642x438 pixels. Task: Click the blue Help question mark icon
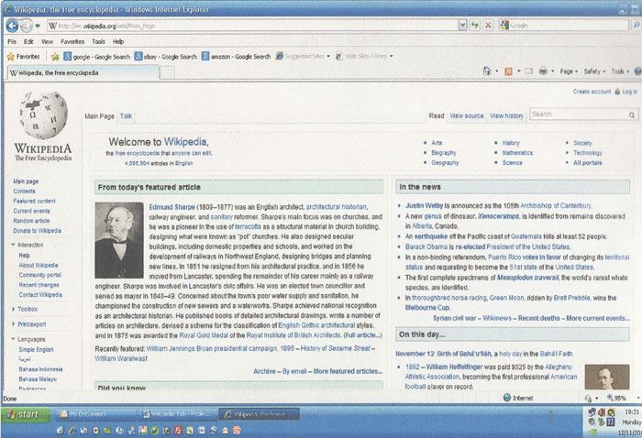[638, 71]
